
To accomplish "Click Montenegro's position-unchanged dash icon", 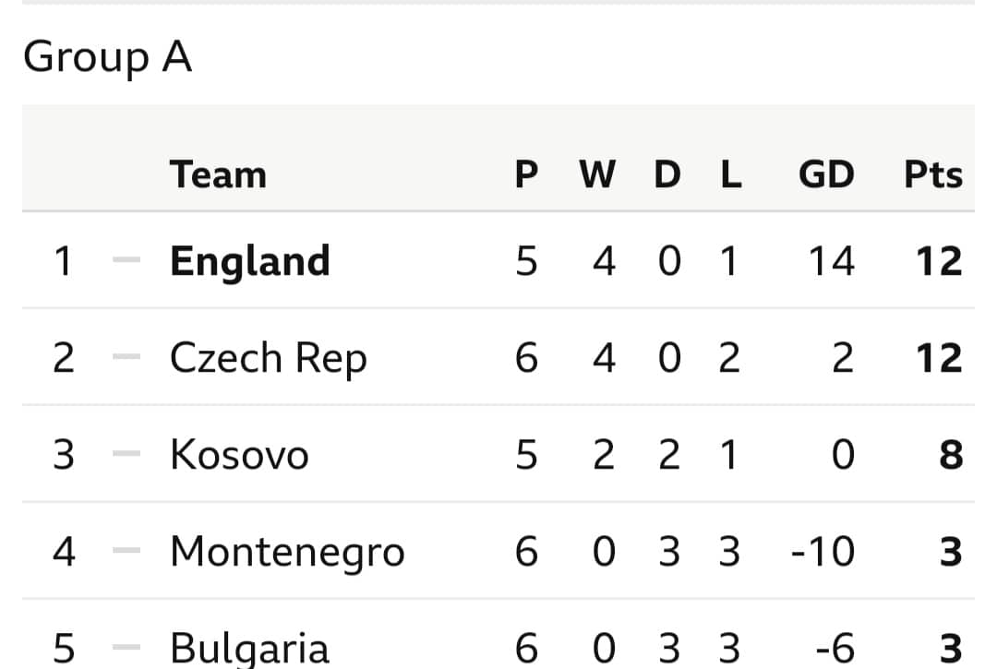I will coord(126,550).
